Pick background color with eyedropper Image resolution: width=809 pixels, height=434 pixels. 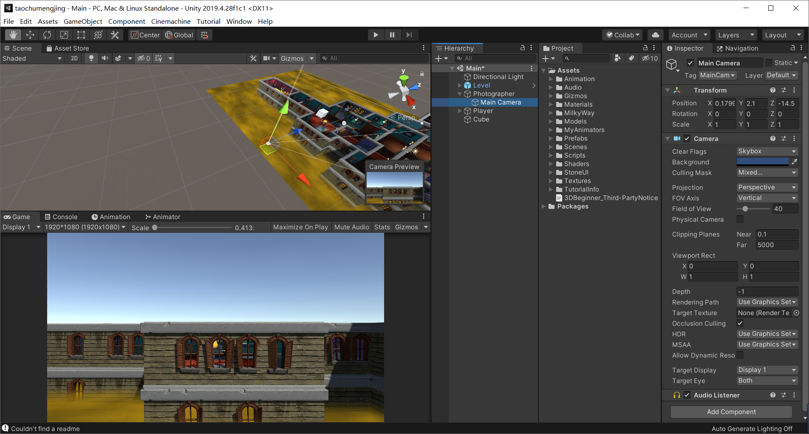pos(794,162)
